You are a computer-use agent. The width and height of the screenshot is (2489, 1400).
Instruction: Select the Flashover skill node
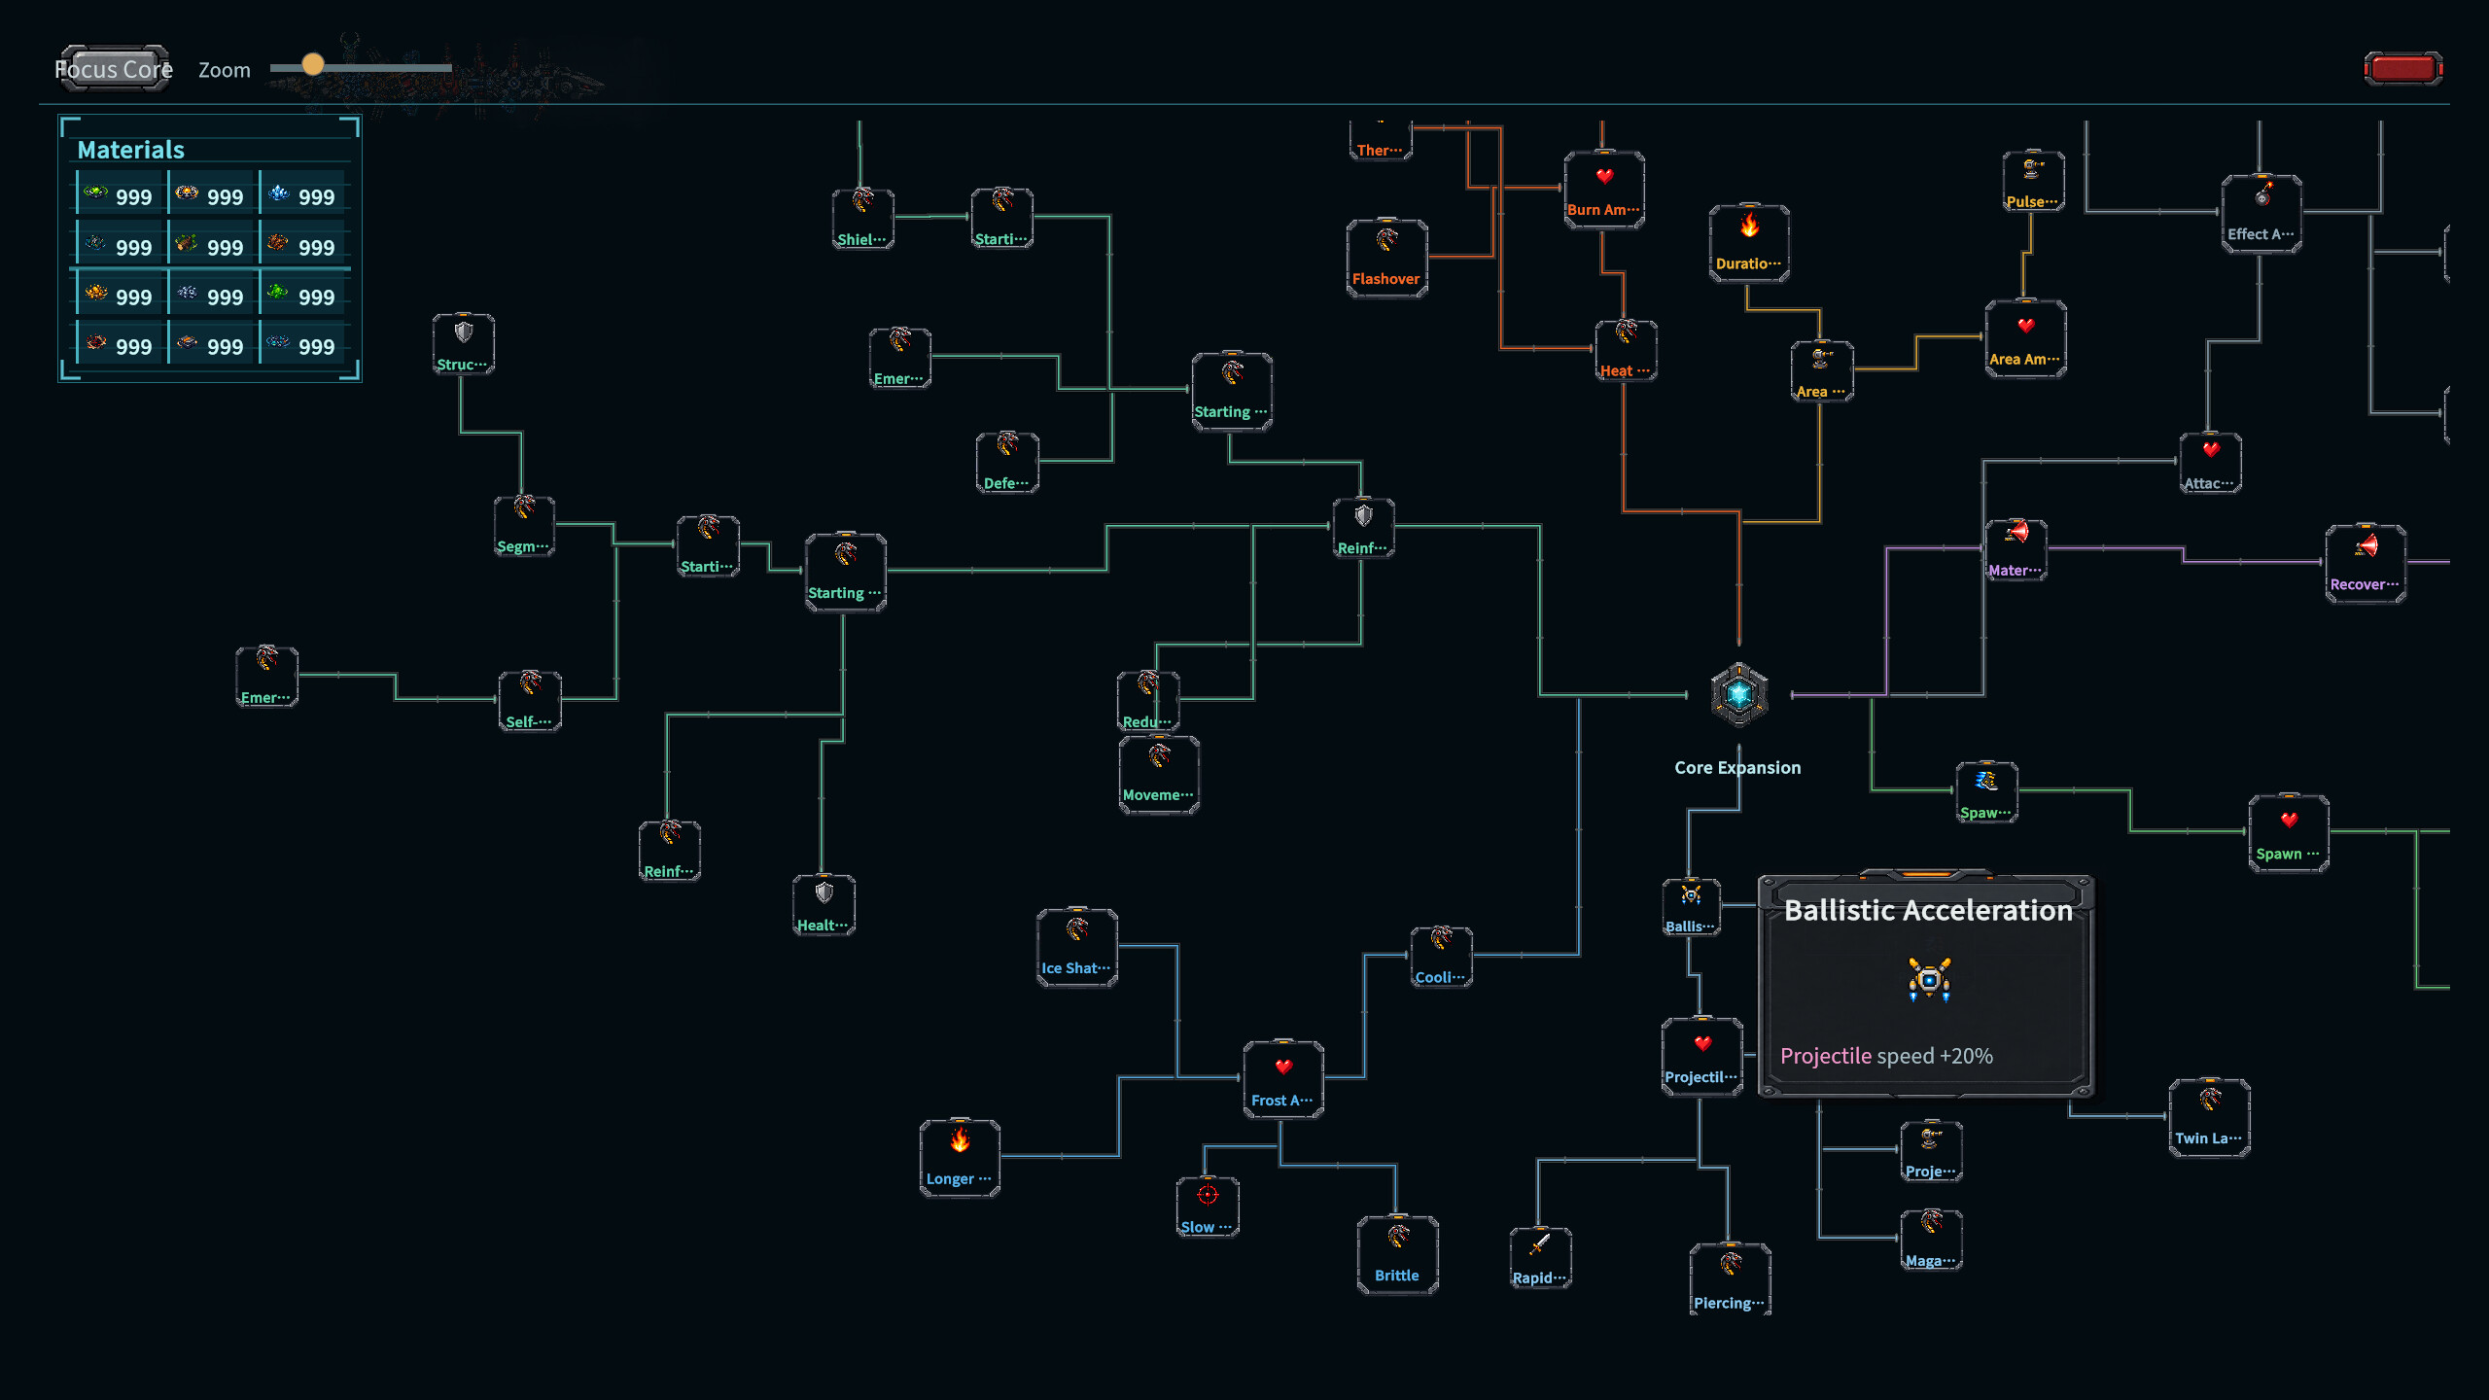point(1386,258)
